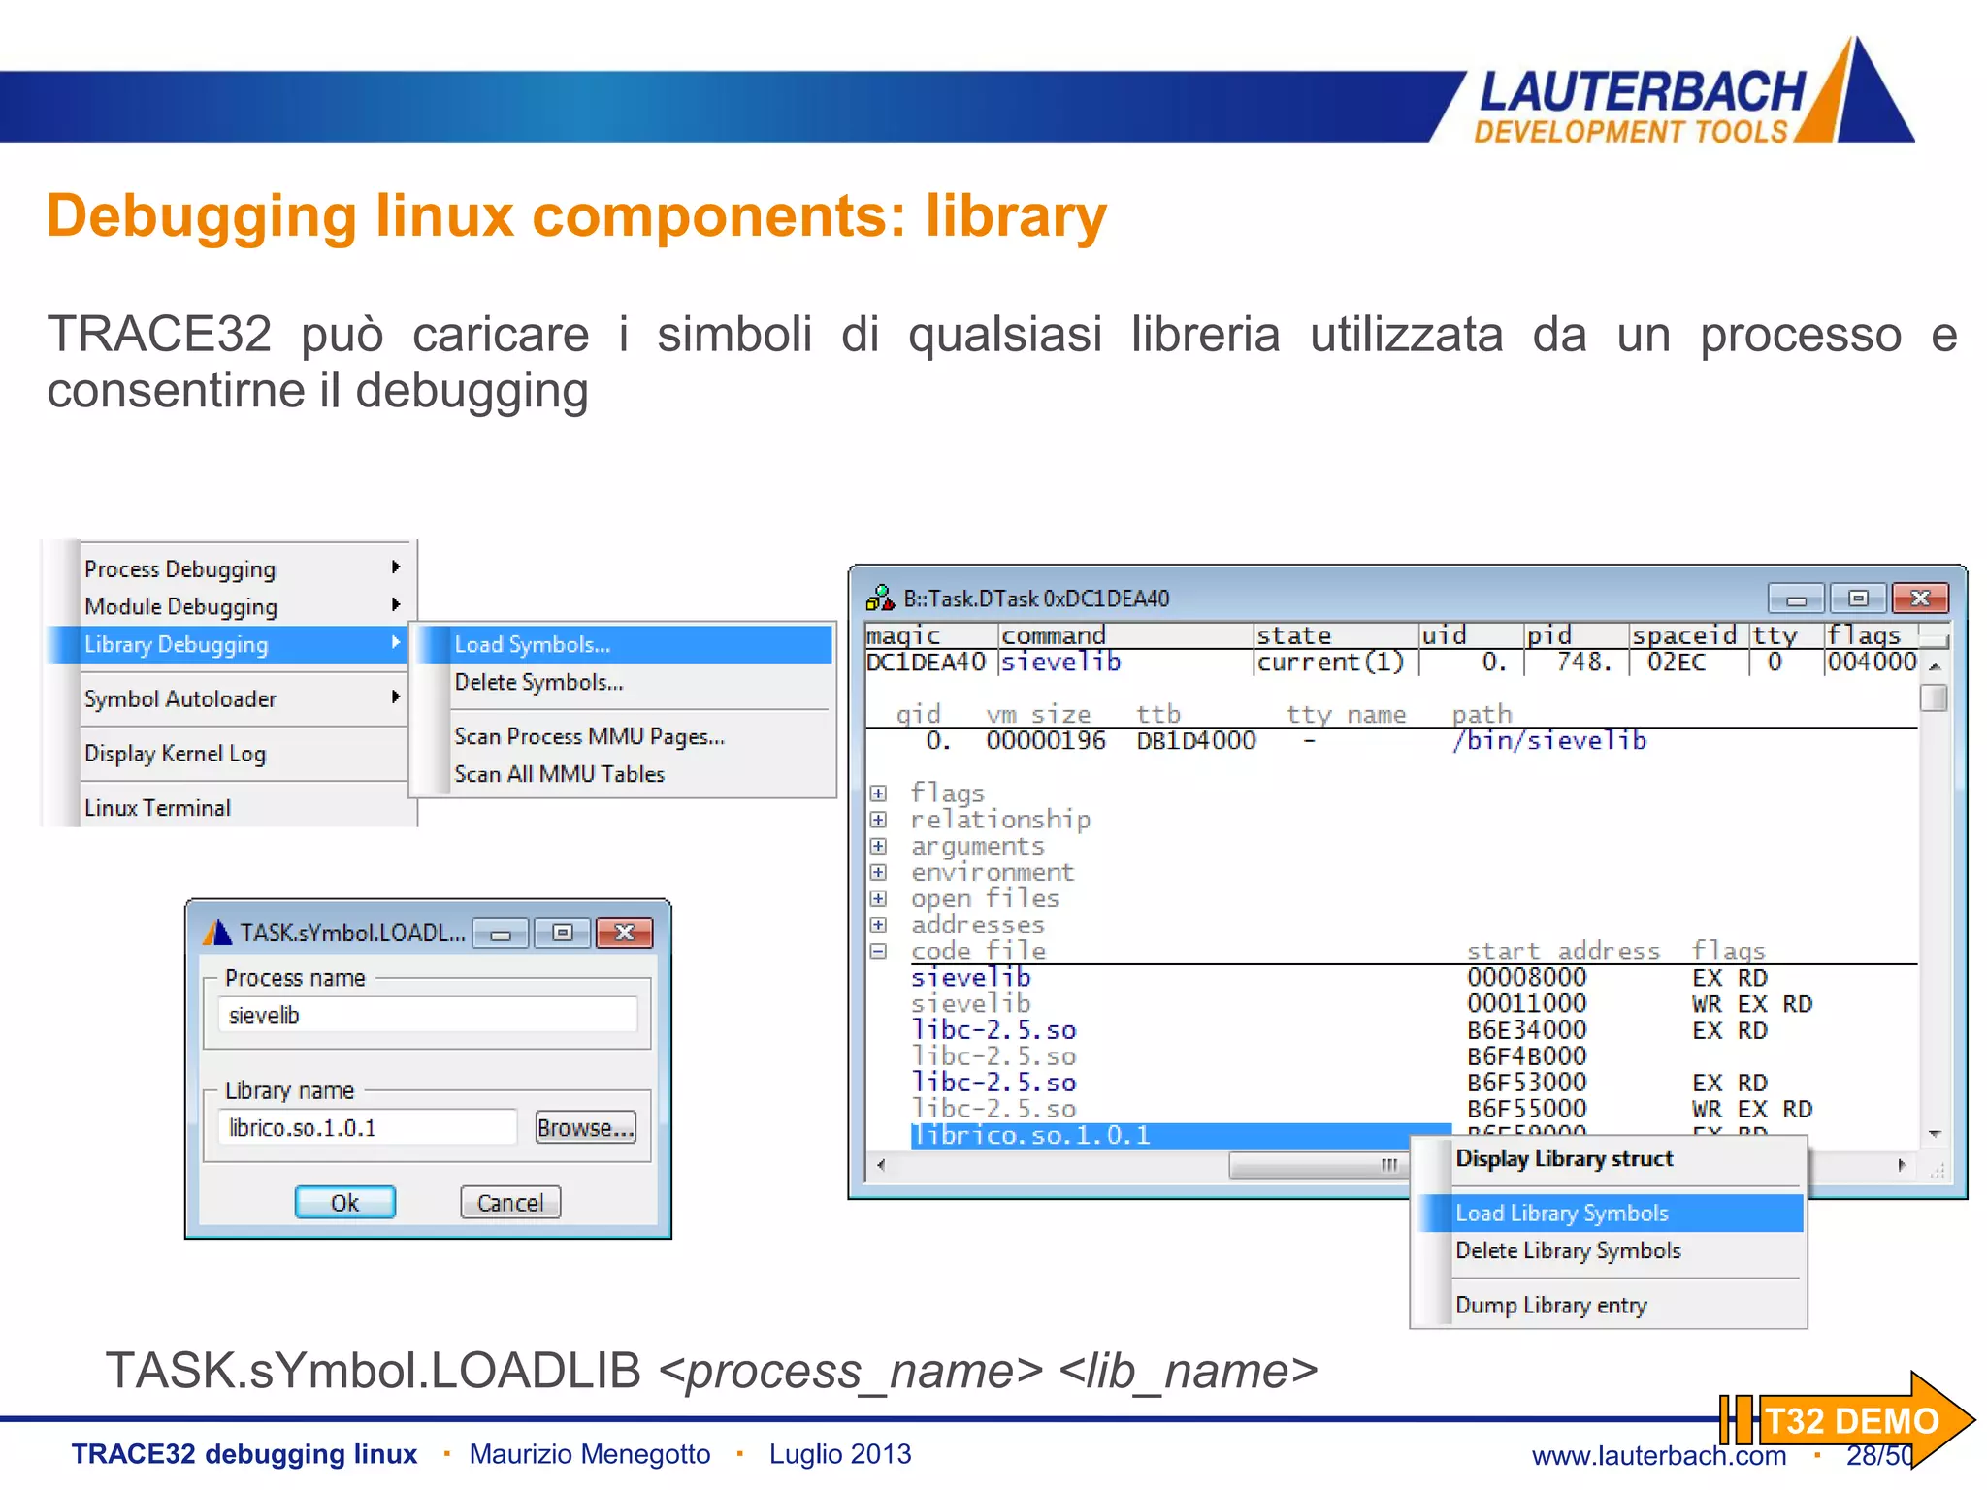Select Scan Process MMU Pages...

coord(625,736)
